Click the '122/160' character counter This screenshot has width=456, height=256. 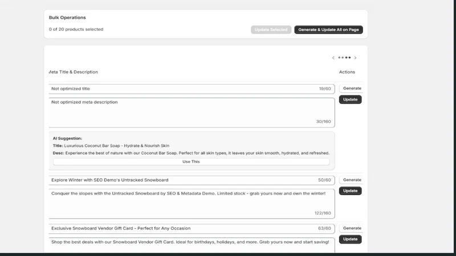[x=323, y=213]
